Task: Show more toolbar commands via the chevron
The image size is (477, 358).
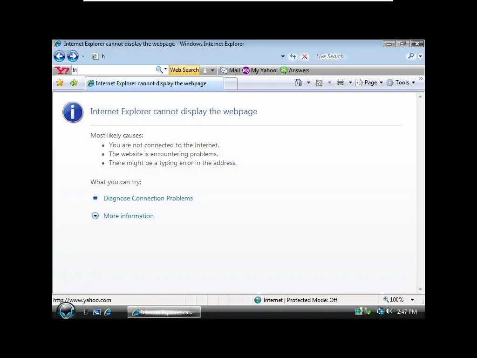Action: pyautogui.click(x=421, y=78)
